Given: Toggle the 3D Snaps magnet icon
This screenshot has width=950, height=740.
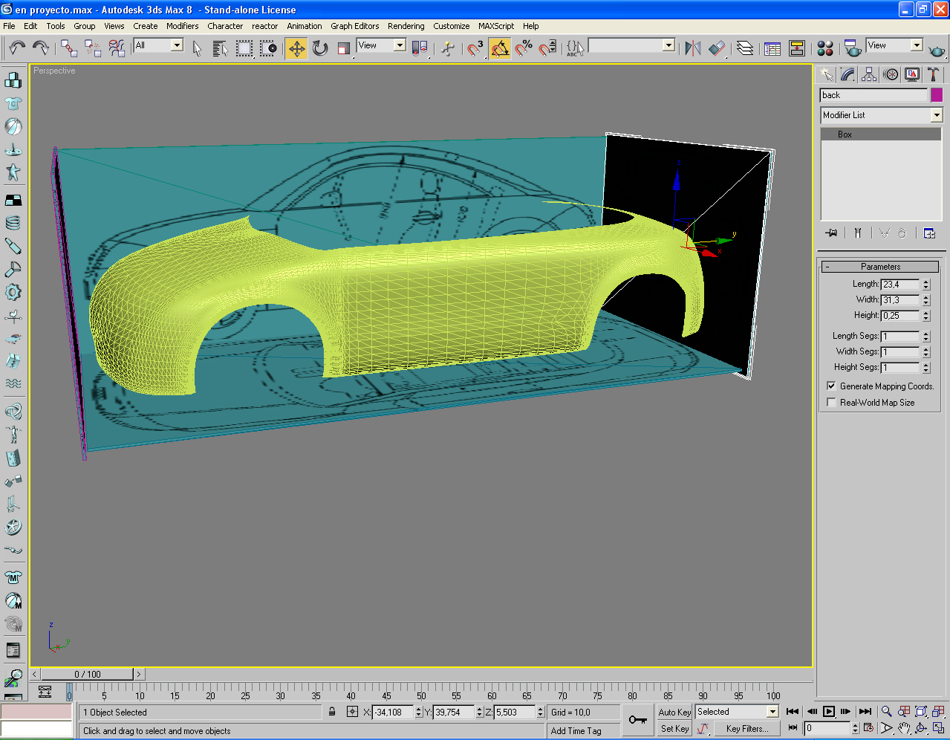Looking at the screenshot, I should [x=475, y=48].
